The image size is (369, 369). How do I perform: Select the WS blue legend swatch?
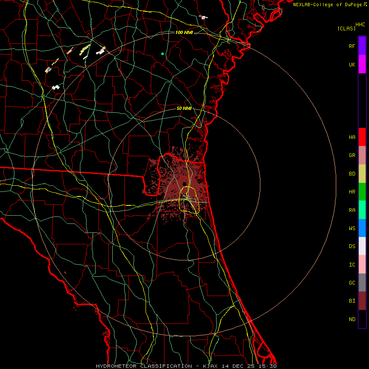click(362, 228)
